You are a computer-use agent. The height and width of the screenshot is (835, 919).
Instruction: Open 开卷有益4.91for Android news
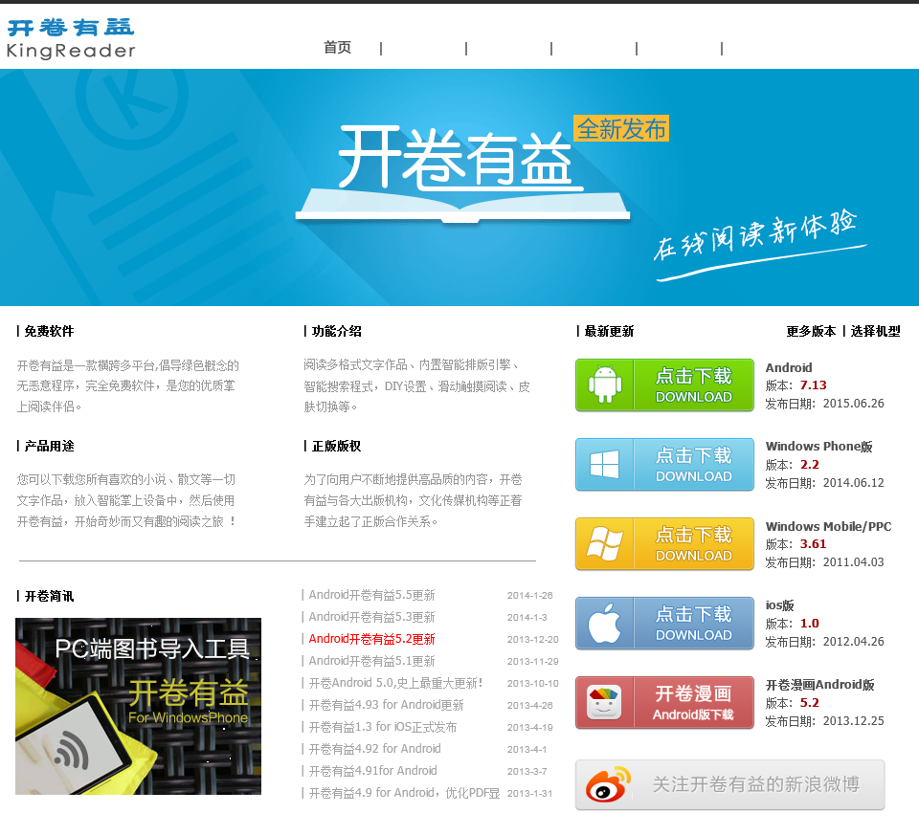tap(372, 771)
